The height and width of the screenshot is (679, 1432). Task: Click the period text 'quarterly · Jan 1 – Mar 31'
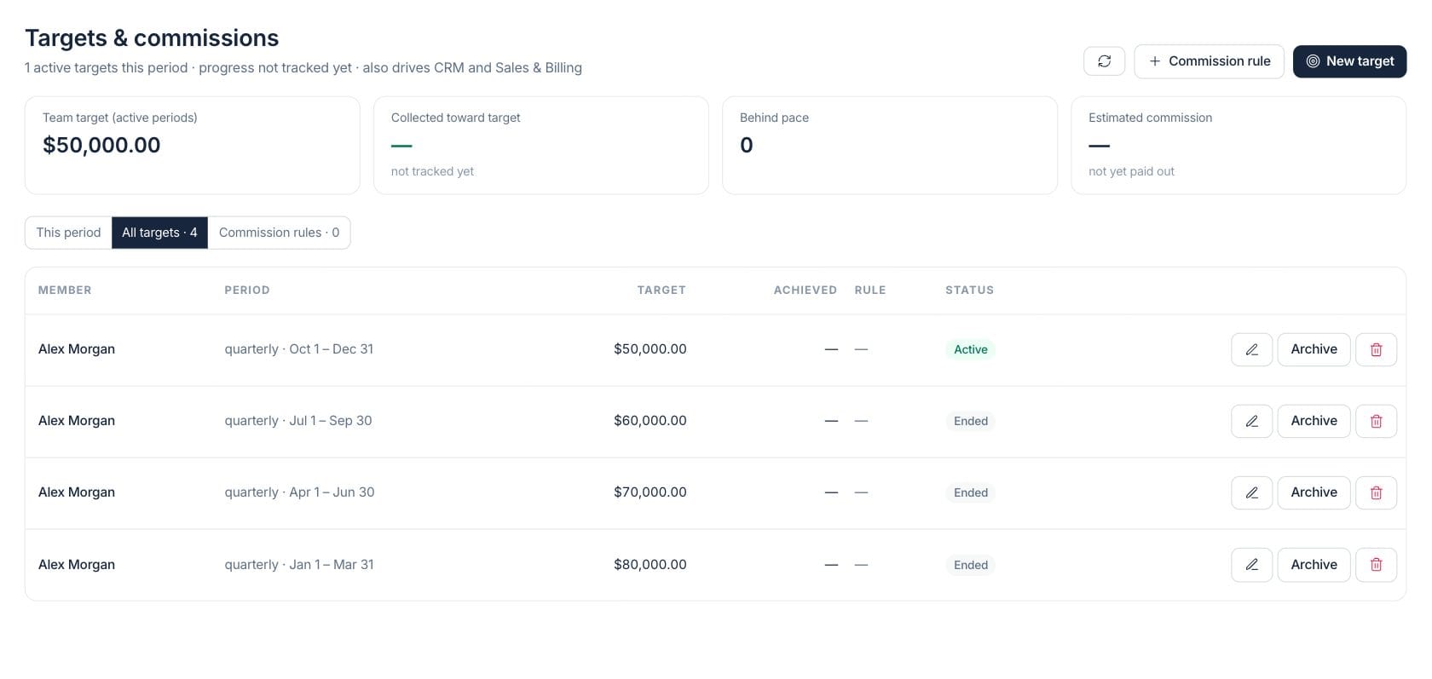coord(299,565)
